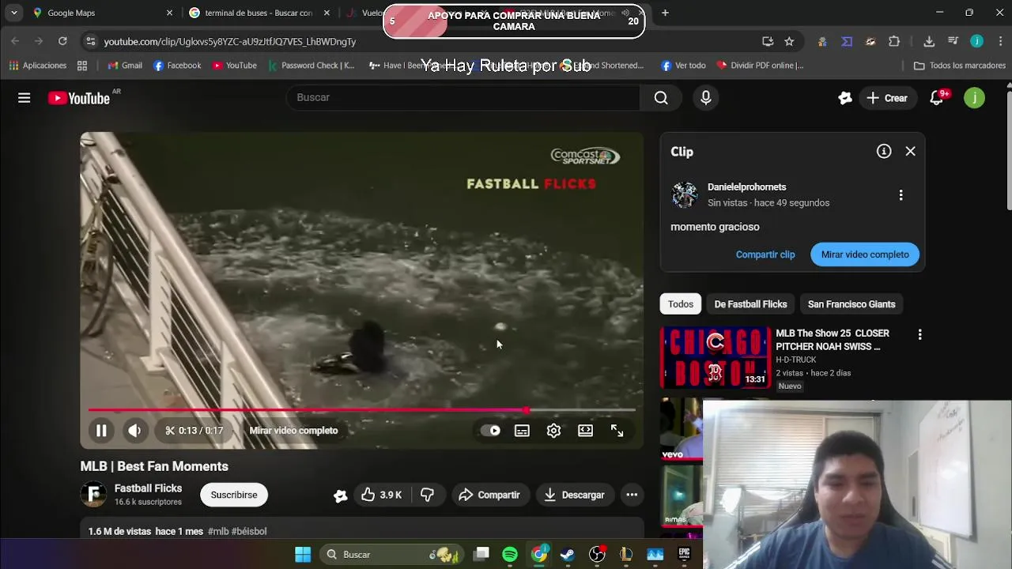
Task: Open Dividir PDF online bookmark
Action: click(x=760, y=66)
